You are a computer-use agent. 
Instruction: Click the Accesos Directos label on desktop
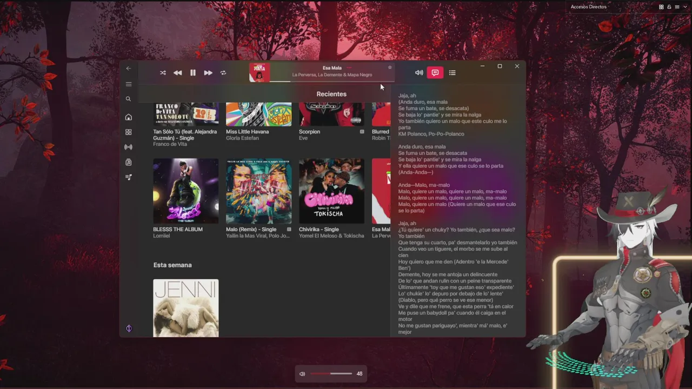tap(588, 7)
